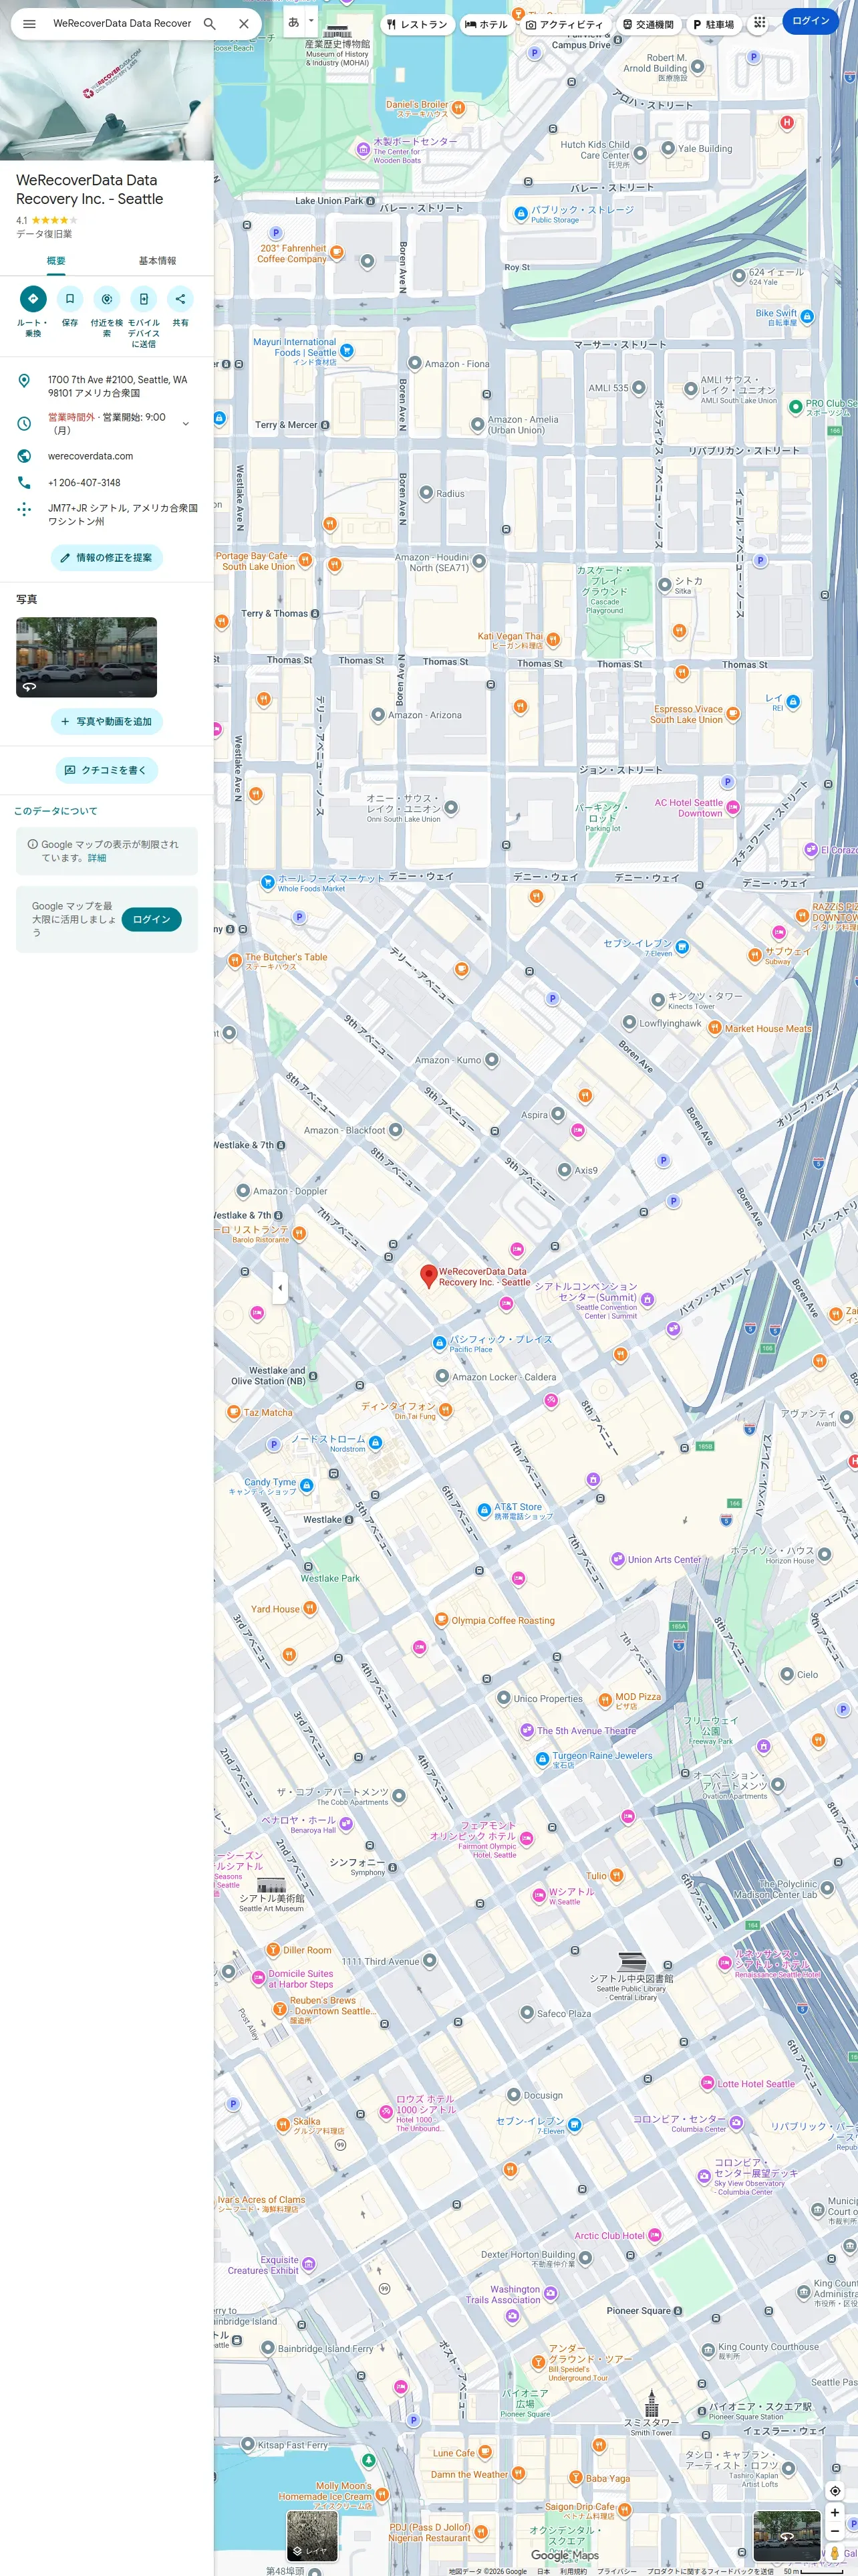Click the MOD Pizza marker
The height and width of the screenshot is (2576, 858).
tap(605, 1700)
